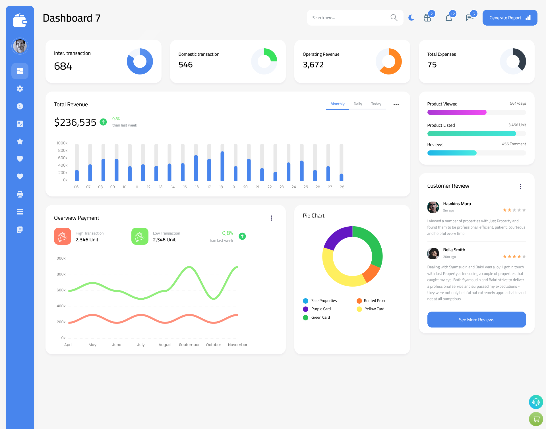Expand Customer Review overflow menu
Viewport: 546px width, 429px height.
(521, 186)
